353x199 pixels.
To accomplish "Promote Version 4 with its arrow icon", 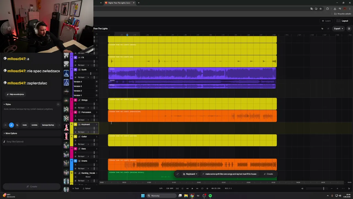I will tap(97, 82).
